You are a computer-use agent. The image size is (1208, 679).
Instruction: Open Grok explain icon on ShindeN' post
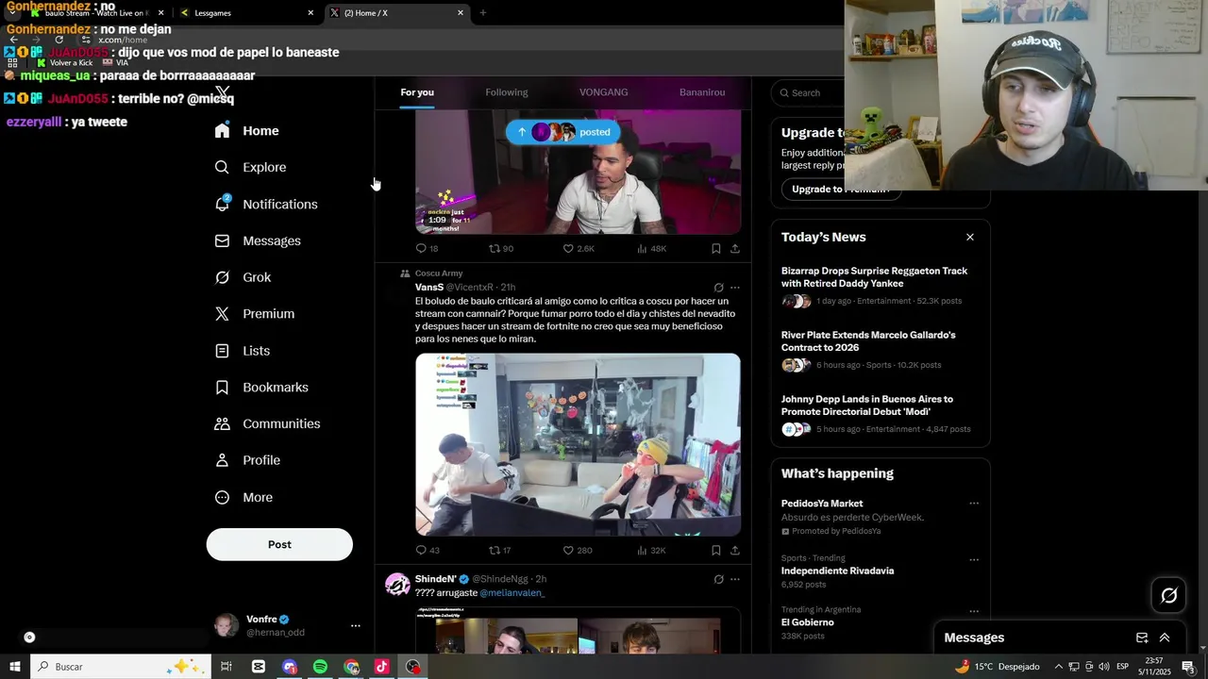coord(718,579)
